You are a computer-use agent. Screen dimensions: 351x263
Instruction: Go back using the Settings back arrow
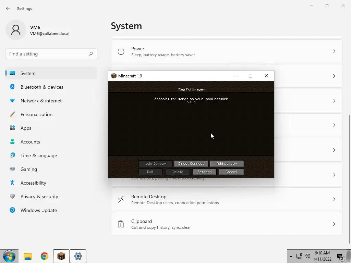(x=8, y=8)
